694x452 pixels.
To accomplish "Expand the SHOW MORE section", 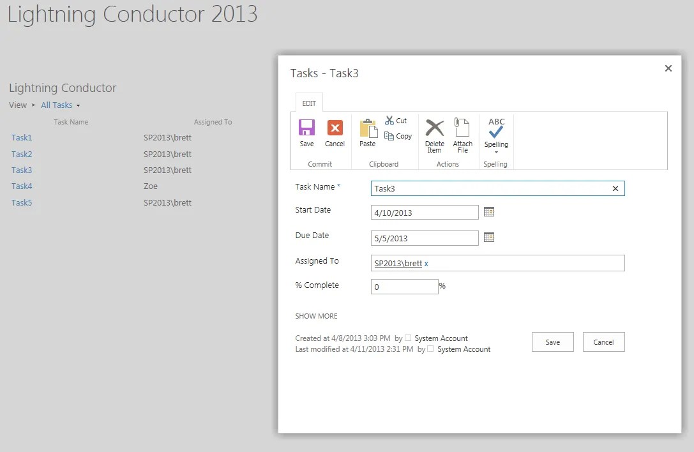I will pos(316,316).
